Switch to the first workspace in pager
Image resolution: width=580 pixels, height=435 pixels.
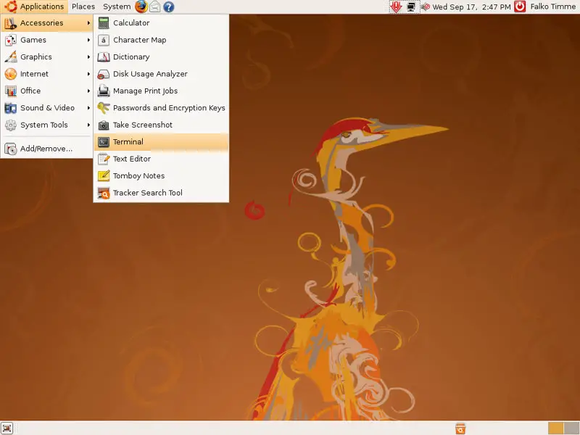[x=555, y=428]
